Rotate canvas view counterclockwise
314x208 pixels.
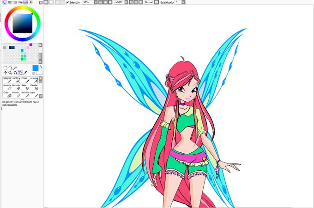[131, 2]
